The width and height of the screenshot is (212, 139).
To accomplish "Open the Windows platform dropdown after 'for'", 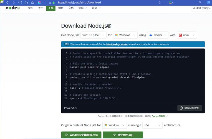I will 125,35.
